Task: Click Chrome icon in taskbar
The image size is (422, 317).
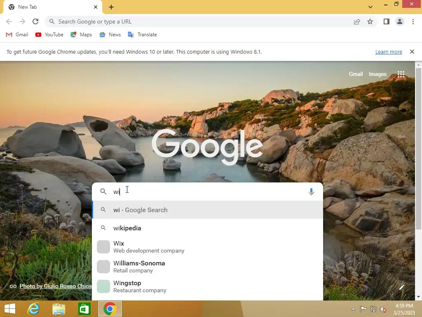Action: pos(110,309)
